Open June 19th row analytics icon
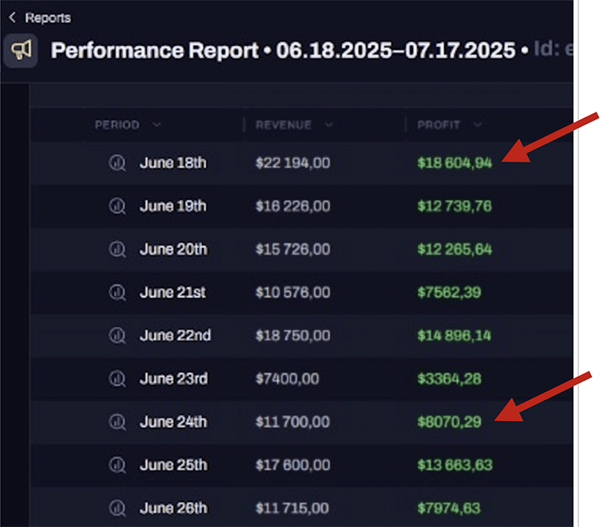The height and width of the screenshot is (527, 603). (x=117, y=206)
